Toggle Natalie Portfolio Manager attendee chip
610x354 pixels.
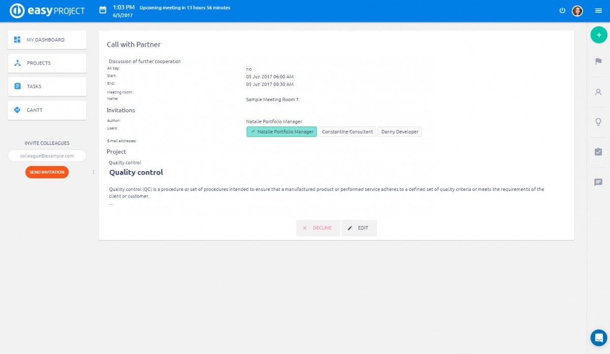click(282, 132)
